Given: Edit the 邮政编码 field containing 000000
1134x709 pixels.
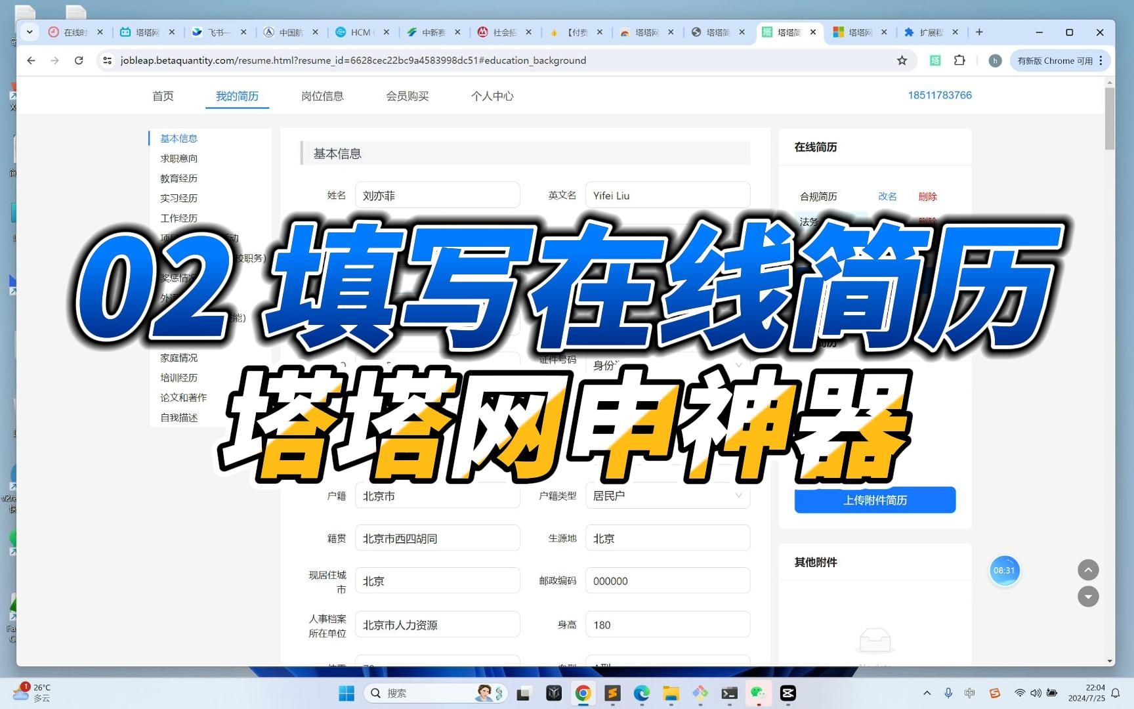Looking at the screenshot, I should point(667,581).
